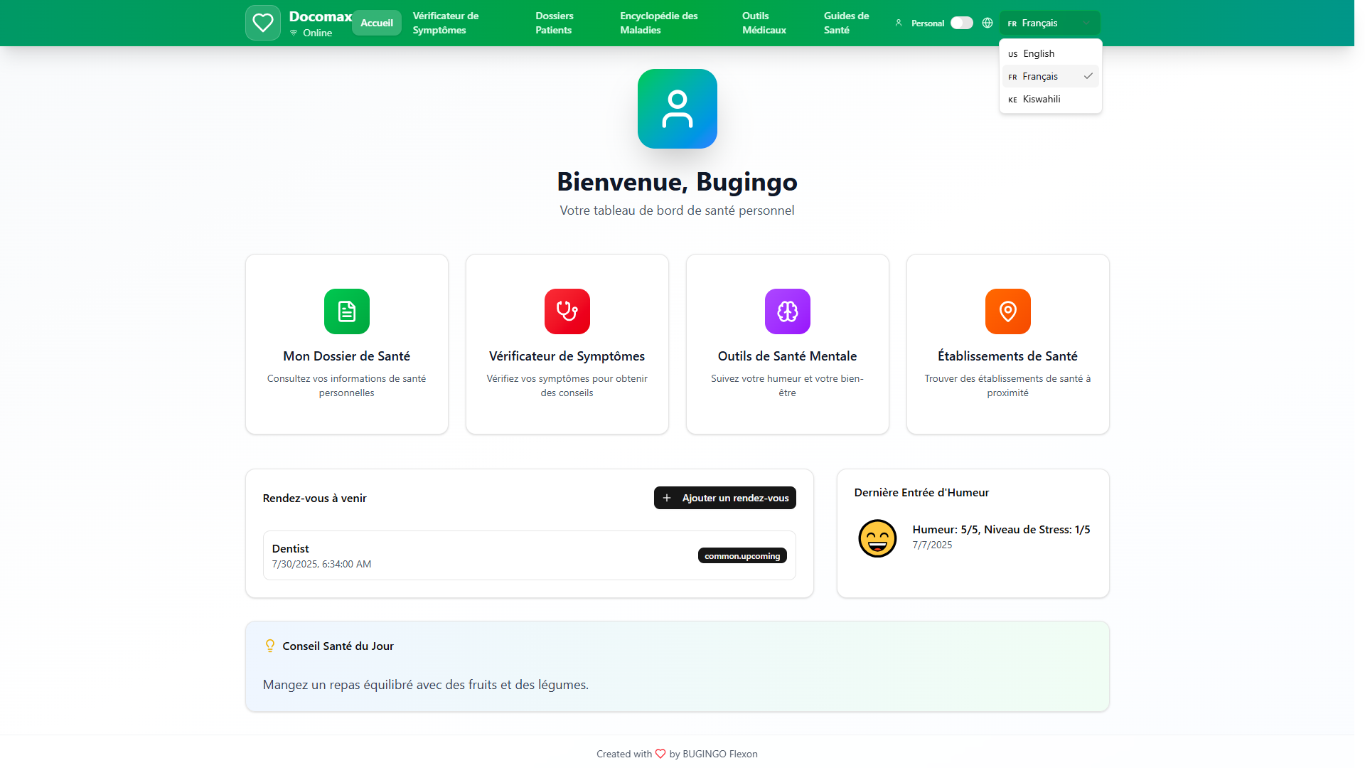
Task: Click the Docomax heart logo icon
Action: tap(262, 23)
